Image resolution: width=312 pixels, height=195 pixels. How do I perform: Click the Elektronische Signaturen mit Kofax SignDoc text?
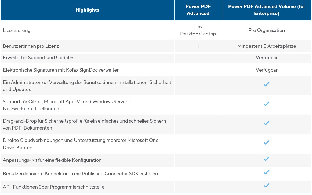click(61, 70)
